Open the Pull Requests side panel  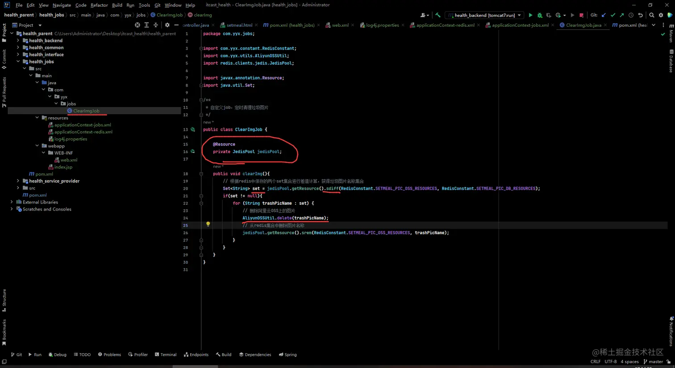pyautogui.click(x=4, y=92)
